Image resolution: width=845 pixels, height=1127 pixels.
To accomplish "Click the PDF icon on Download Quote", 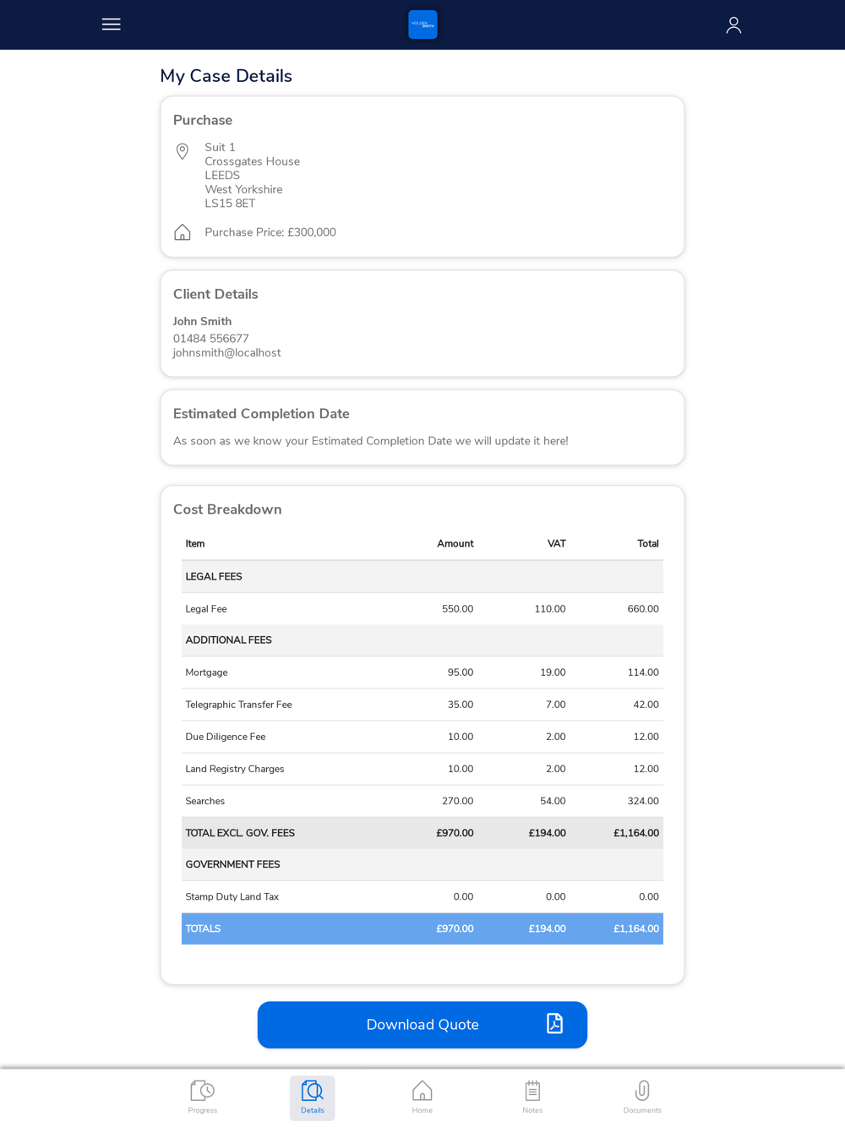I will (x=554, y=1024).
